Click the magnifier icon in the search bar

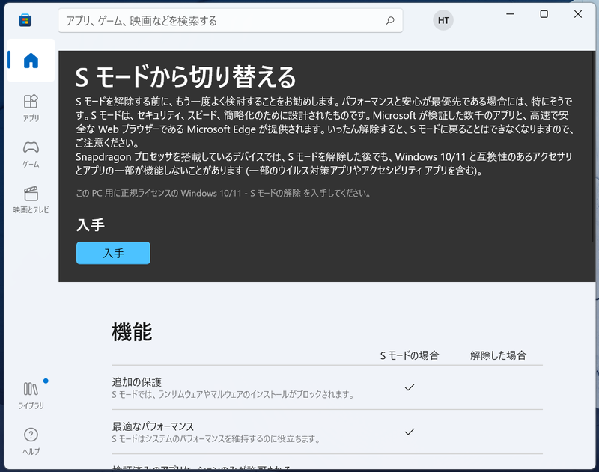point(389,21)
